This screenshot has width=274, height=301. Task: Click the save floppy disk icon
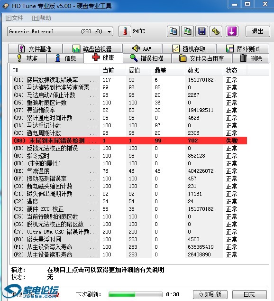click(201, 31)
